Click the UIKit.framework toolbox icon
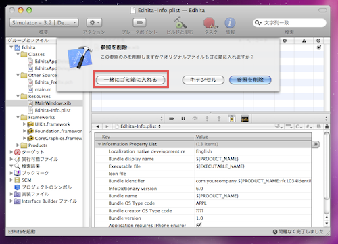Screen dimensions: 338x244 click(x=30, y=124)
